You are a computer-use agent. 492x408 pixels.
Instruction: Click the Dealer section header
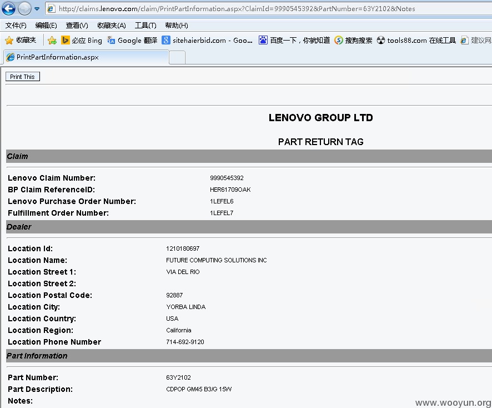[249, 227]
